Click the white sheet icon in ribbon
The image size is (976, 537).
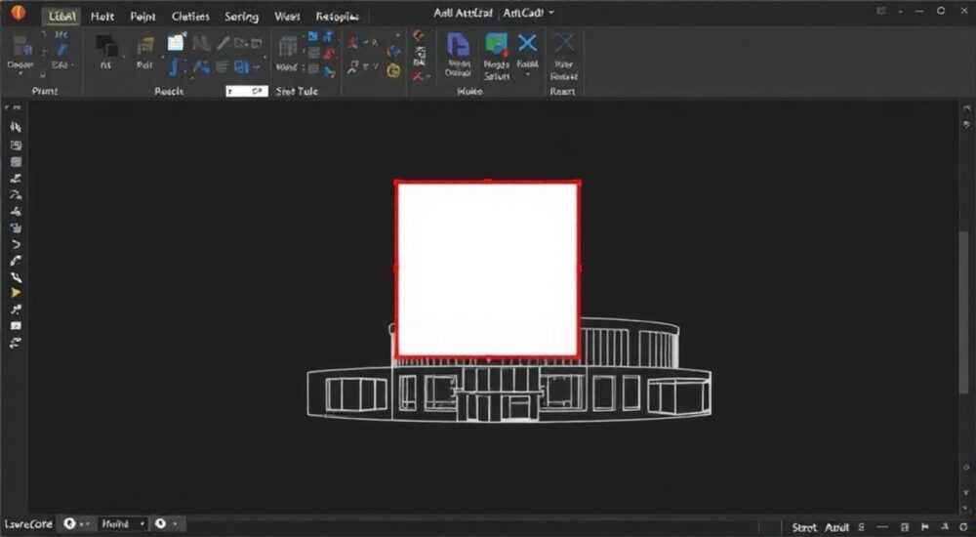[176, 42]
